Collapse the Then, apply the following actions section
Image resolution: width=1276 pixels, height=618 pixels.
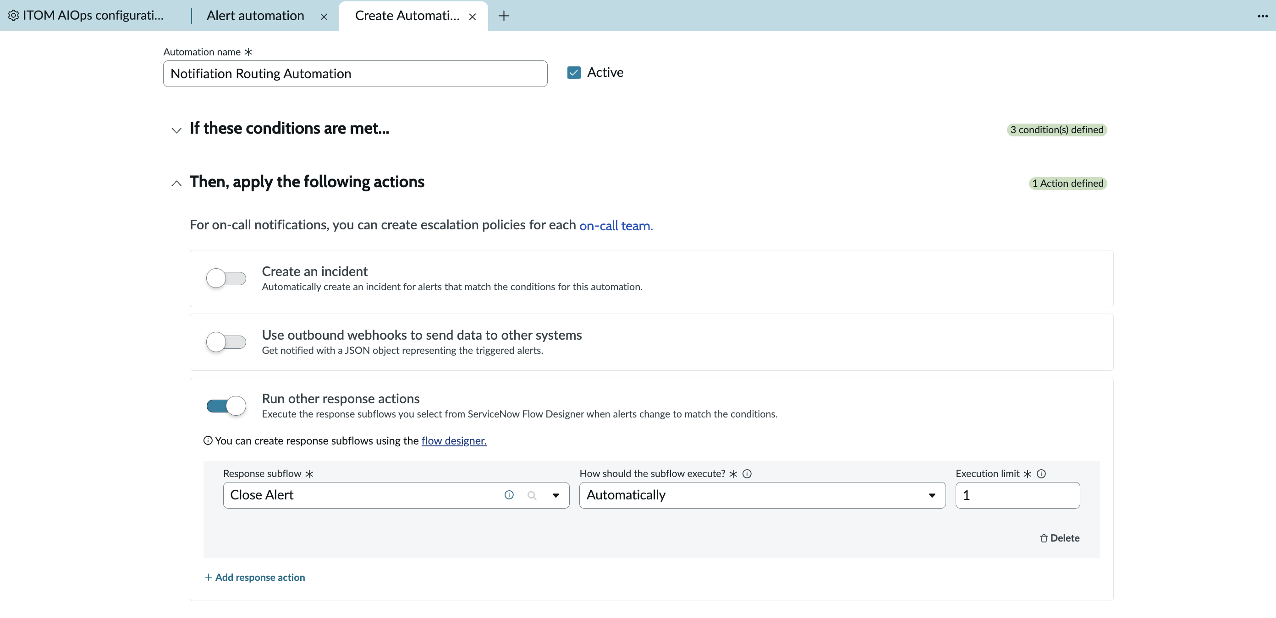pyautogui.click(x=176, y=184)
